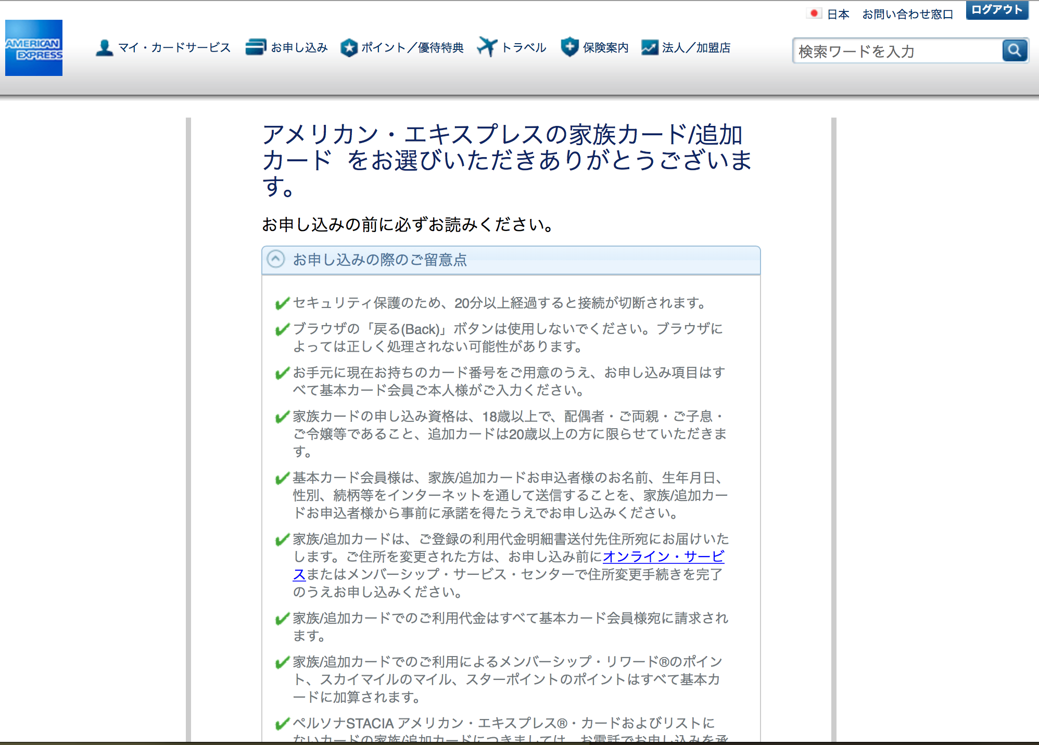The height and width of the screenshot is (745, 1039).
Task: Click the ログアウト button
Action: click(x=997, y=10)
